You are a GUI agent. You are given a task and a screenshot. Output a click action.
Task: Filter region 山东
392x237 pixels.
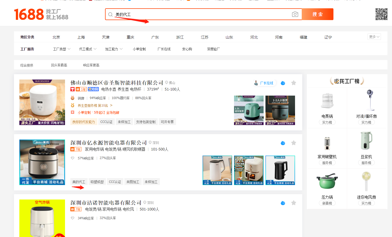pos(229,37)
